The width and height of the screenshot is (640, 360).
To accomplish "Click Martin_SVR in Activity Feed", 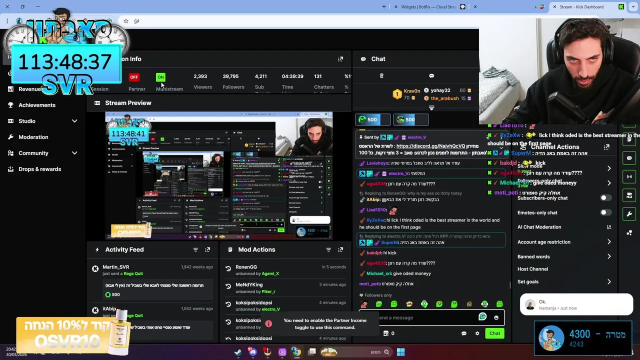I will (115, 267).
